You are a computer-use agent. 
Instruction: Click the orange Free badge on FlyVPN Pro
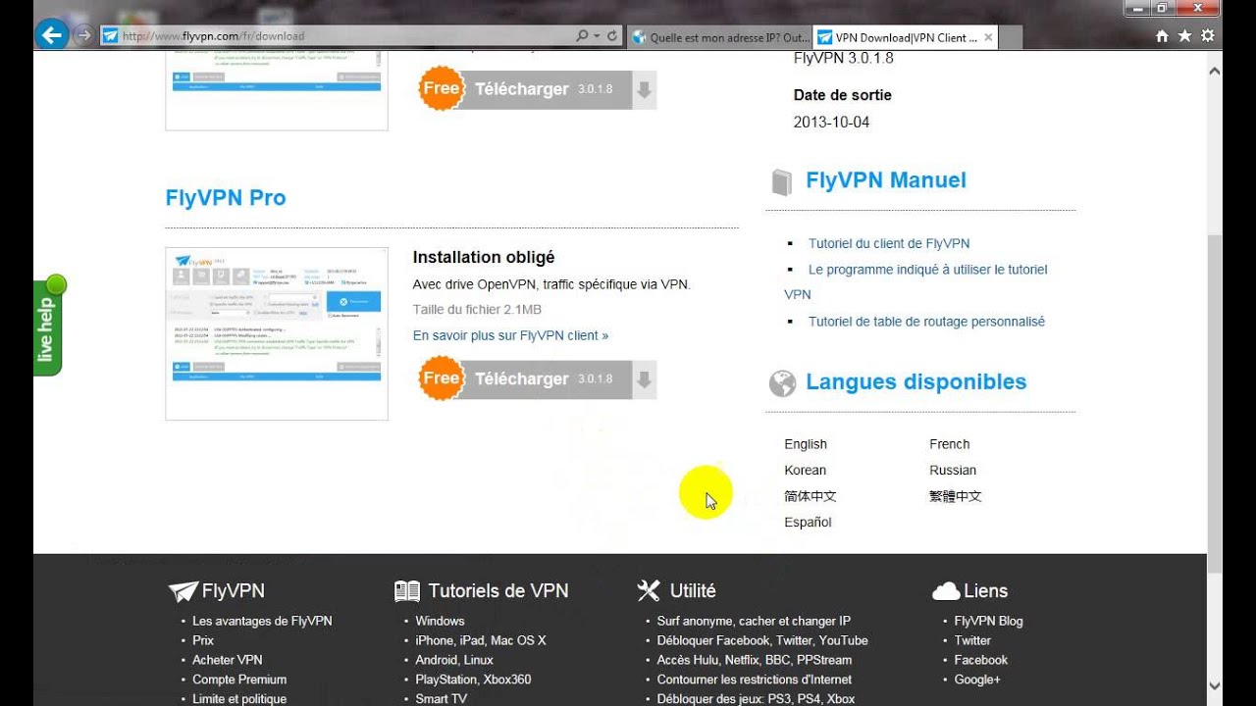pyautogui.click(x=442, y=378)
